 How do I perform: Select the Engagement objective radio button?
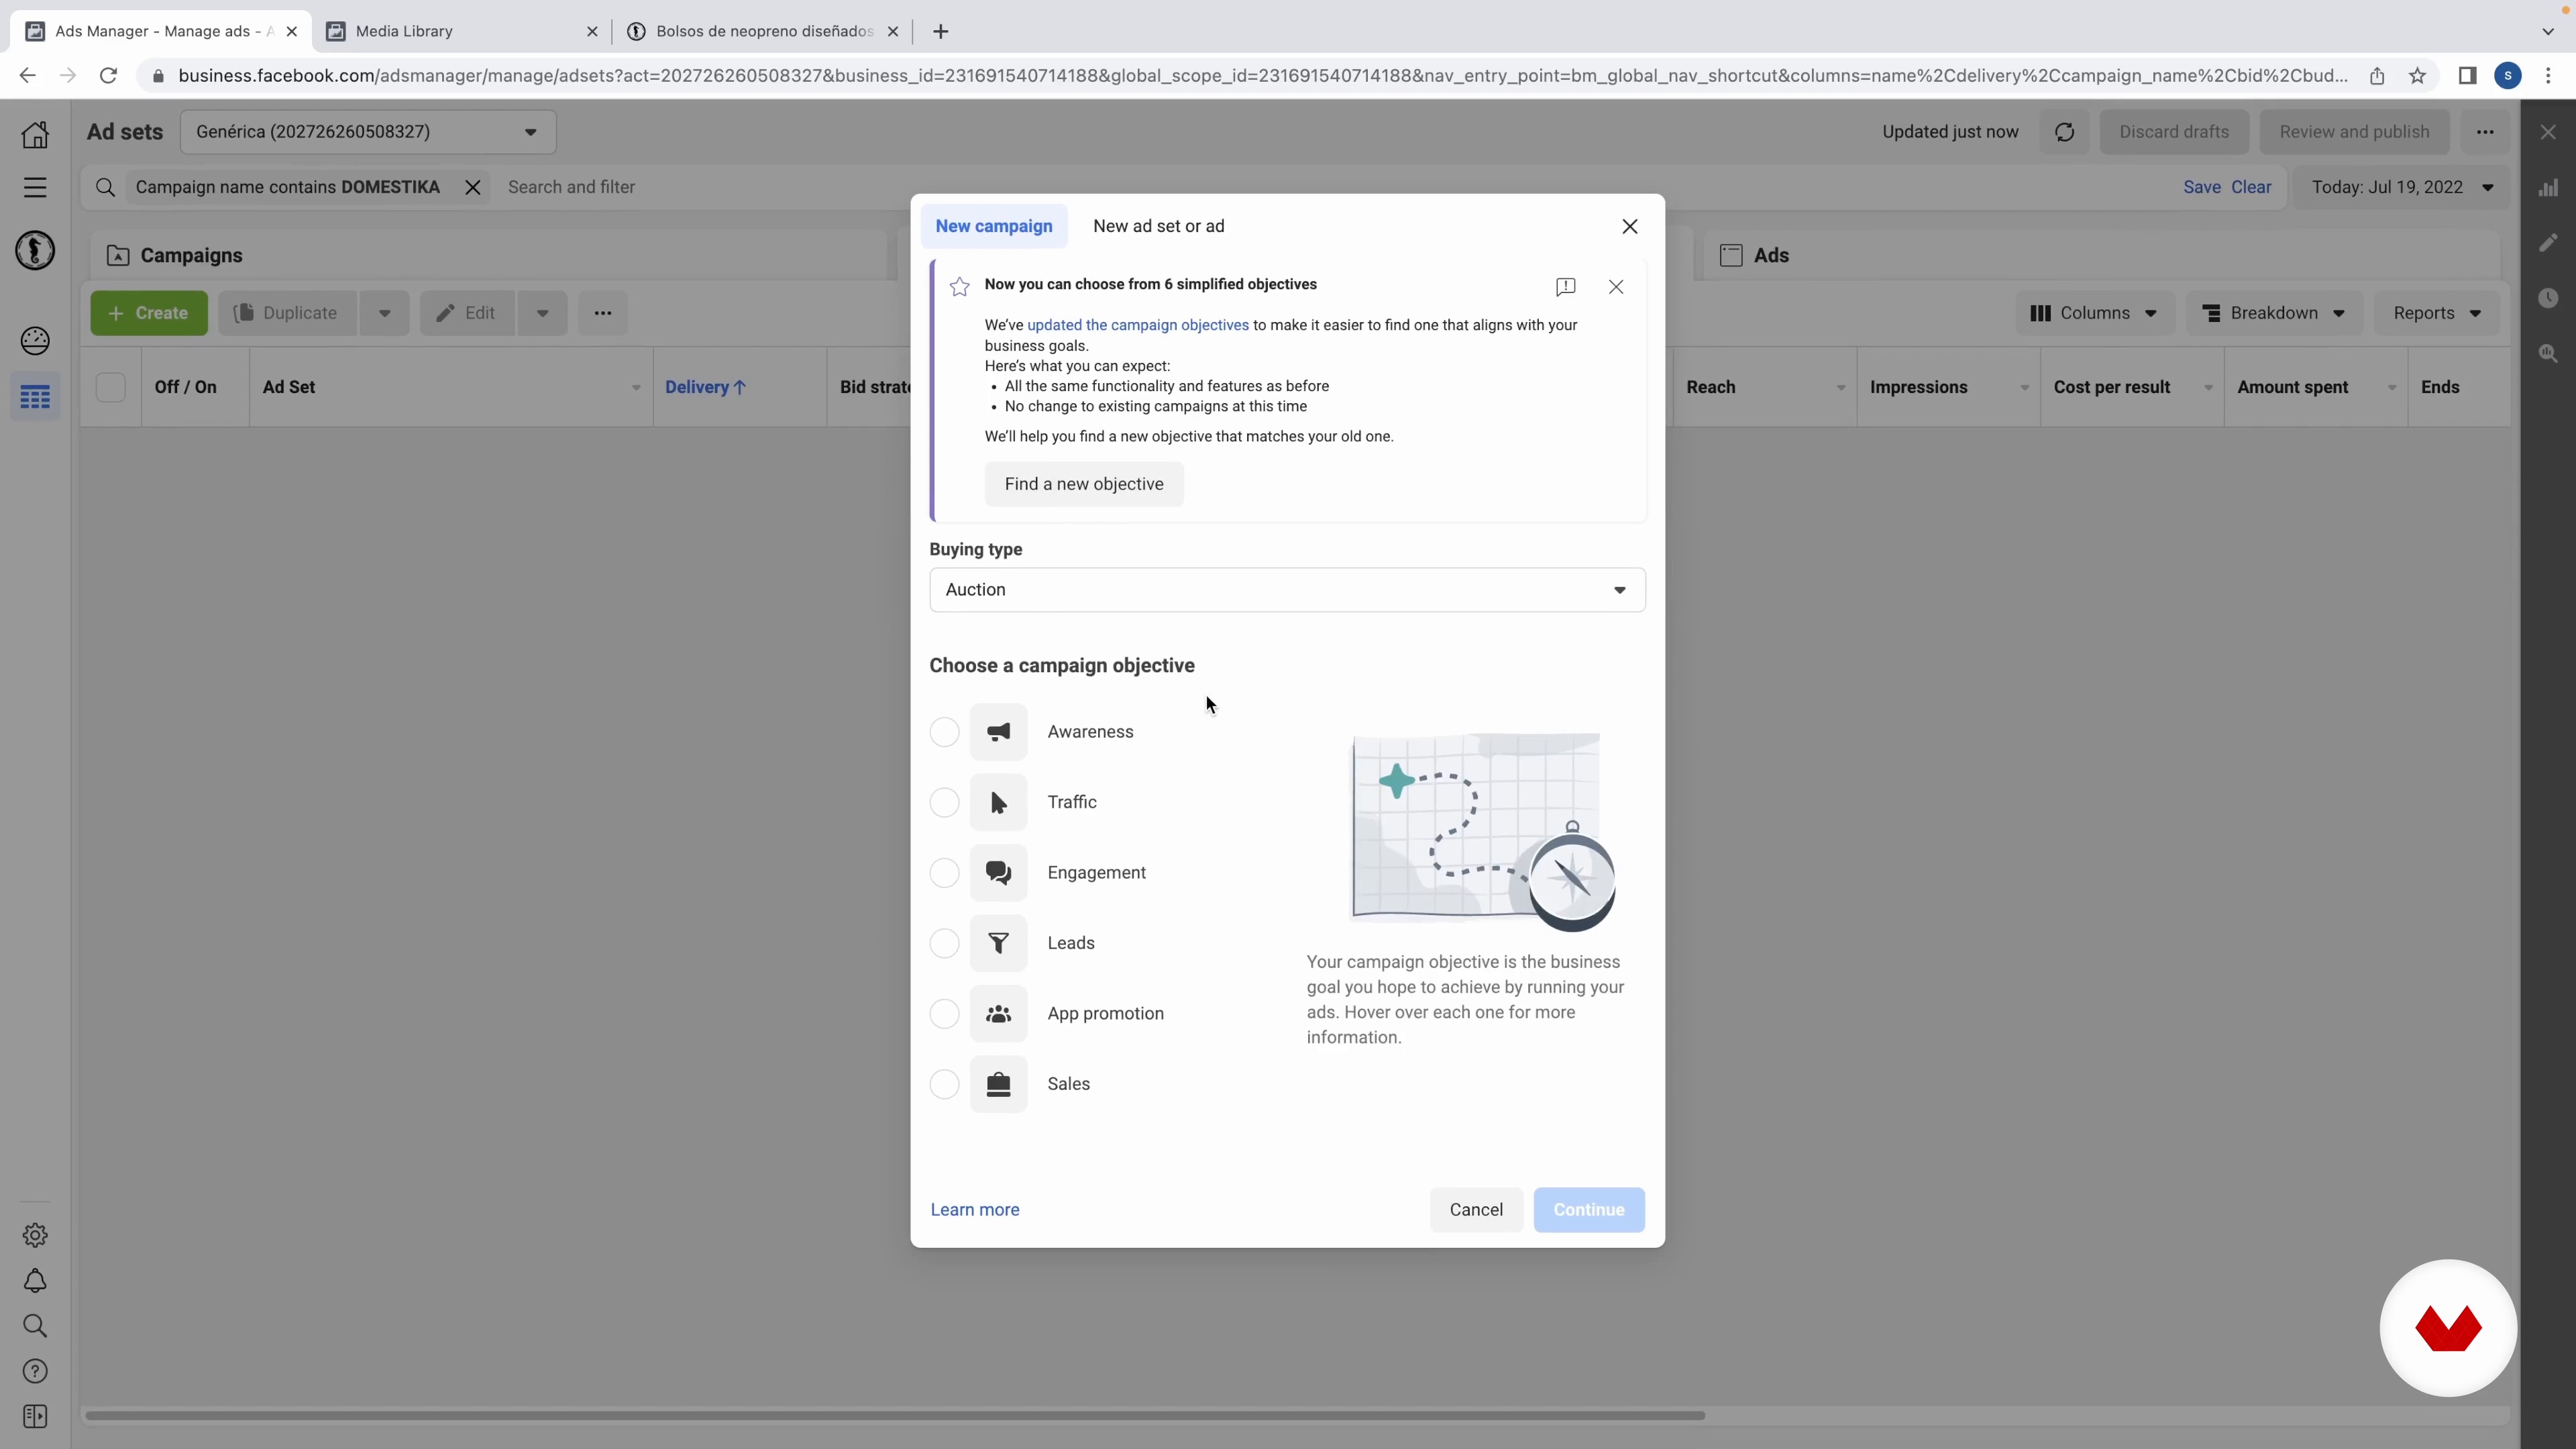pyautogui.click(x=944, y=873)
